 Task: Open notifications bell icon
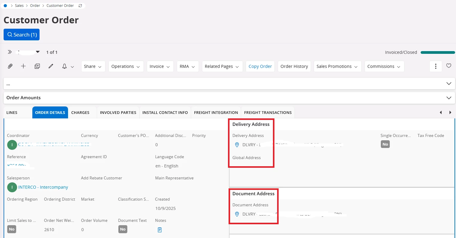(x=64, y=66)
